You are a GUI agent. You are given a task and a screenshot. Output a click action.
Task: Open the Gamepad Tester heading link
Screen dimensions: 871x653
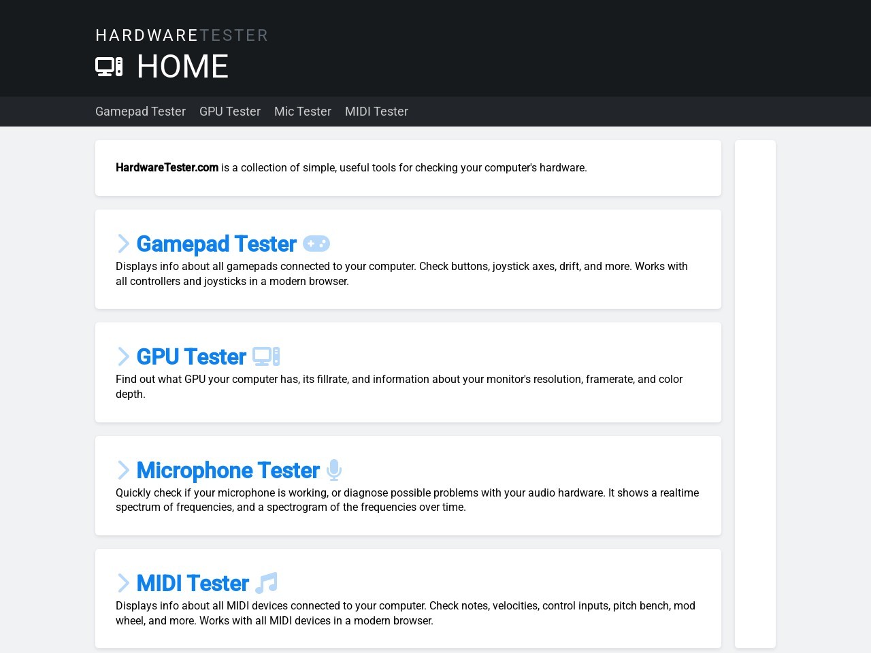point(216,244)
